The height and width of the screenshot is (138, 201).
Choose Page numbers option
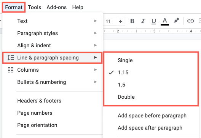[53, 113]
